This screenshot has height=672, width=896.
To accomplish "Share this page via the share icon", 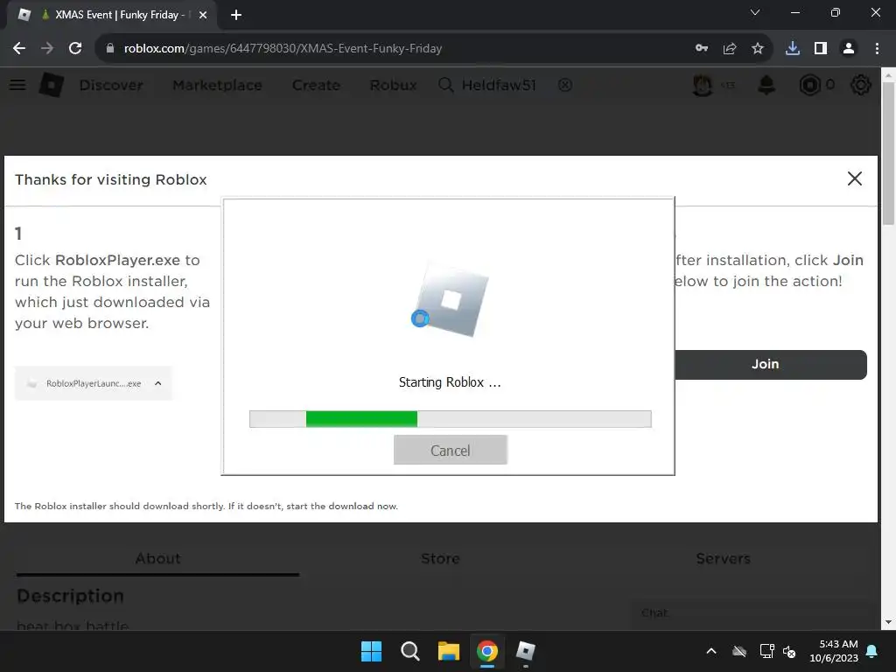I will tap(730, 49).
